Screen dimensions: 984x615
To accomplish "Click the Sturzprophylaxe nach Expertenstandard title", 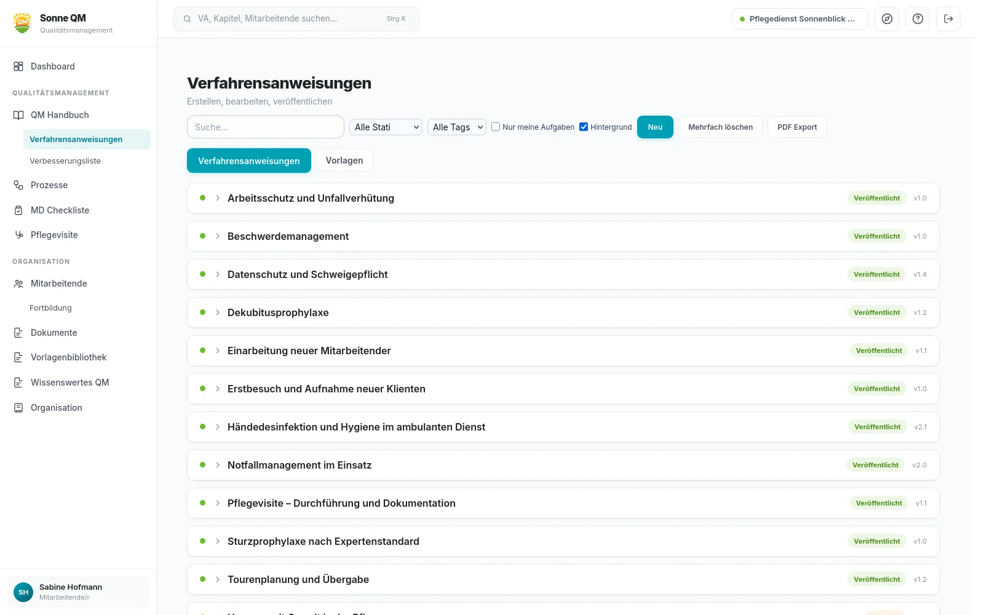I will tap(323, 541).
